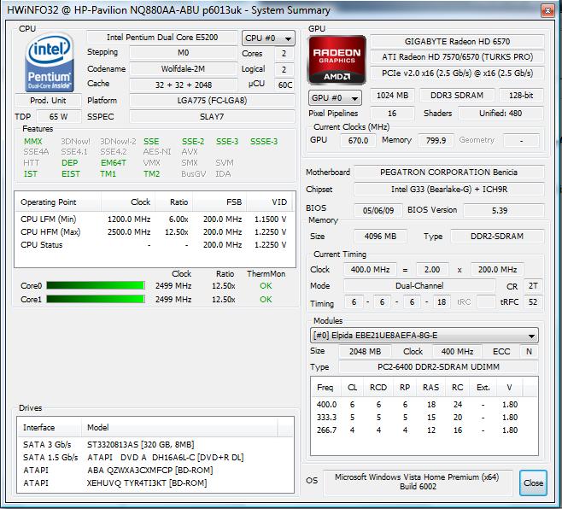Click the Intel Pentium logo image

50,62
